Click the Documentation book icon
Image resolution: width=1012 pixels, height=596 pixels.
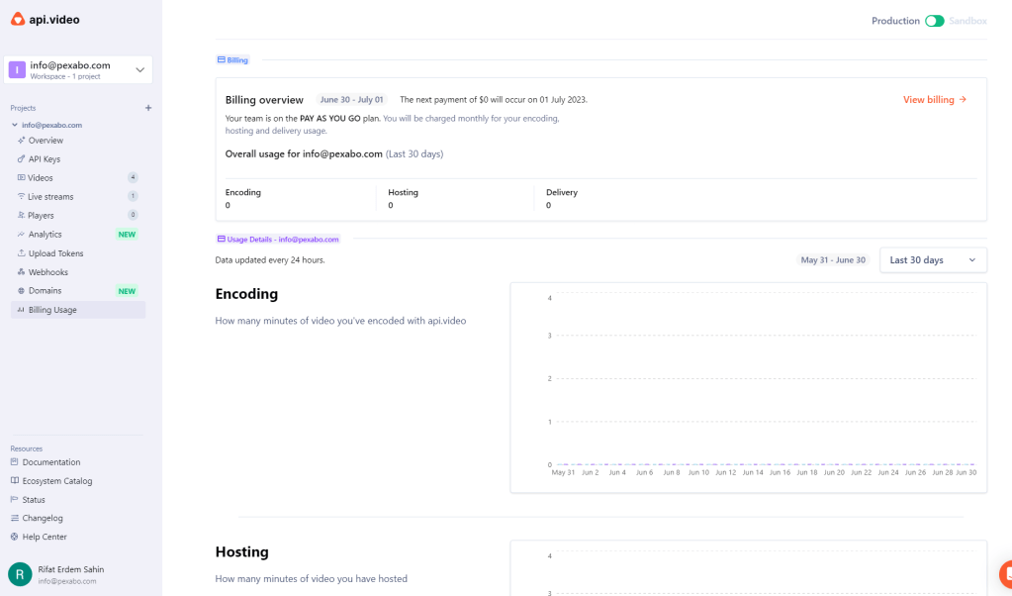tap(14, 461)
